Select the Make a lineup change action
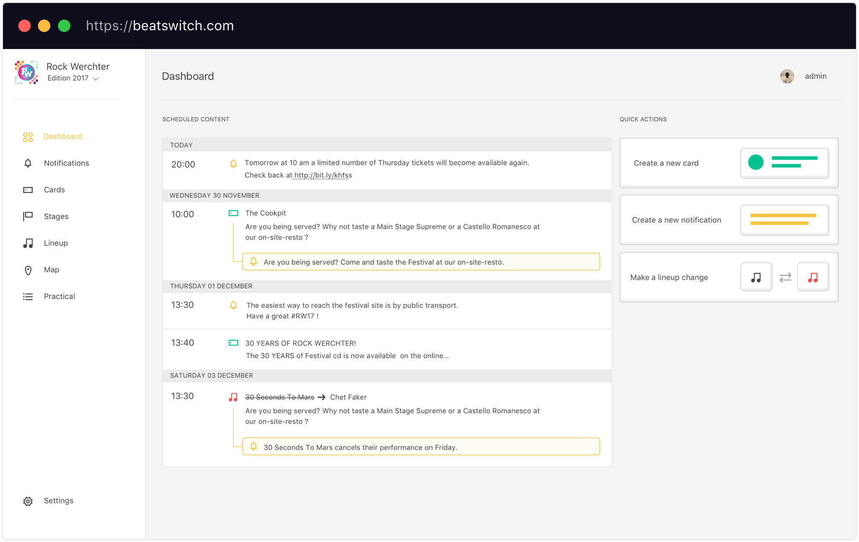 (728, 277)
